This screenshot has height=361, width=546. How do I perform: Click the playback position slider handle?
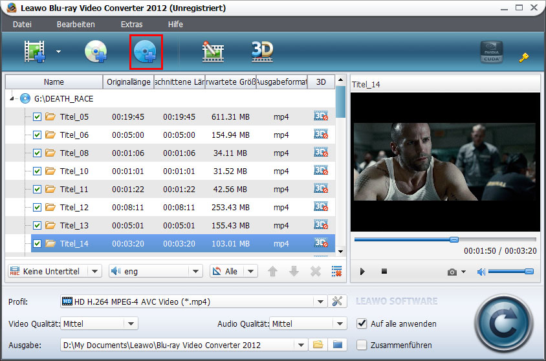pyautogui.click(x=453, y=239)
